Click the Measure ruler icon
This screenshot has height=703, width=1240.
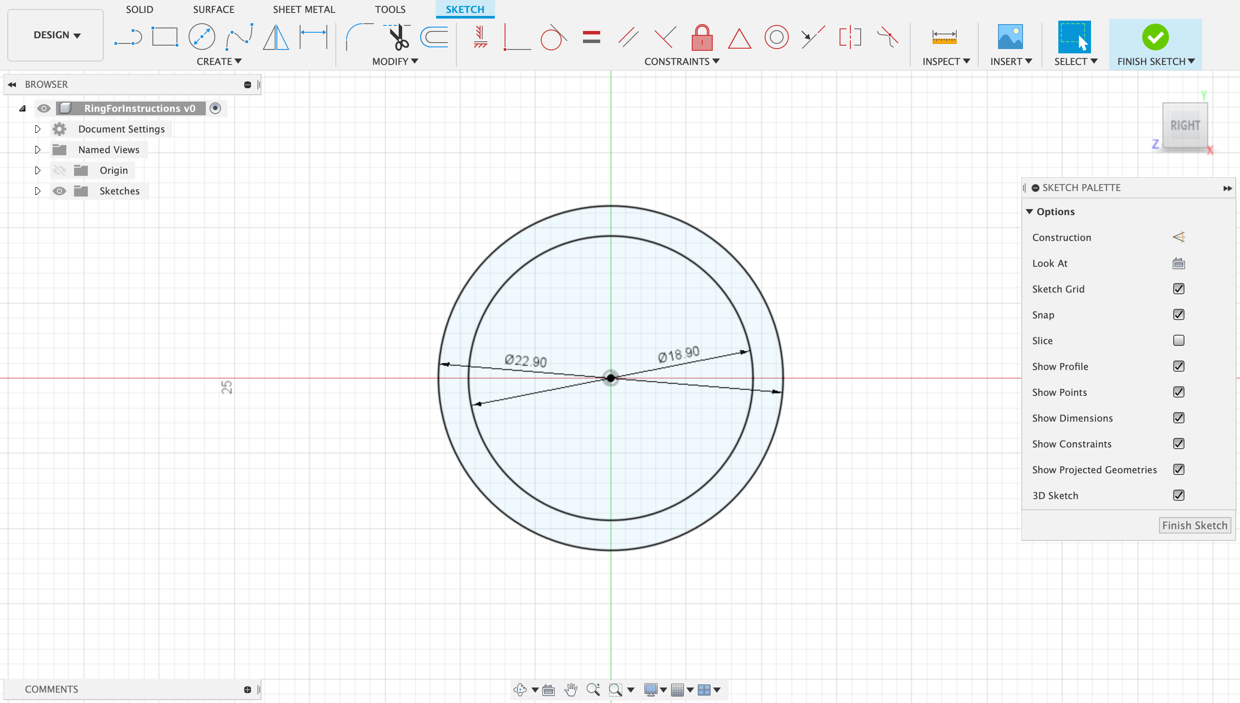[x=944, y=37]
